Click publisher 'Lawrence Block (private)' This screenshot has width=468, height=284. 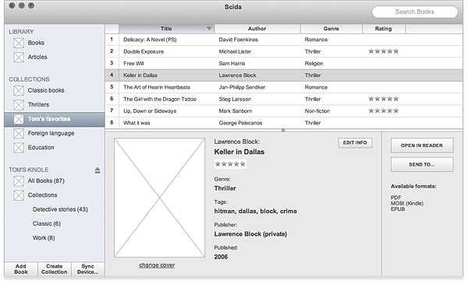[x=250, y=234]
